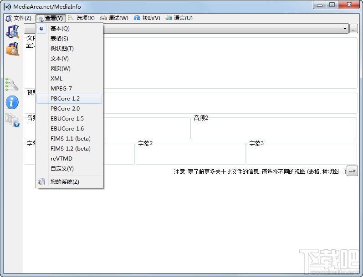
Task: Switch to 树状图(T) view
Action: tap(69, 49)
